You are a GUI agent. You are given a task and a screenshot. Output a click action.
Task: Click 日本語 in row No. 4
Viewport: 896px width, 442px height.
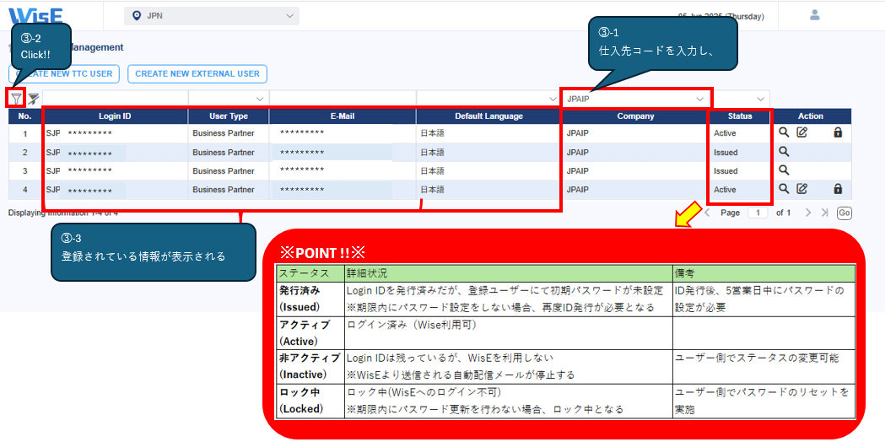coord(432,190)
